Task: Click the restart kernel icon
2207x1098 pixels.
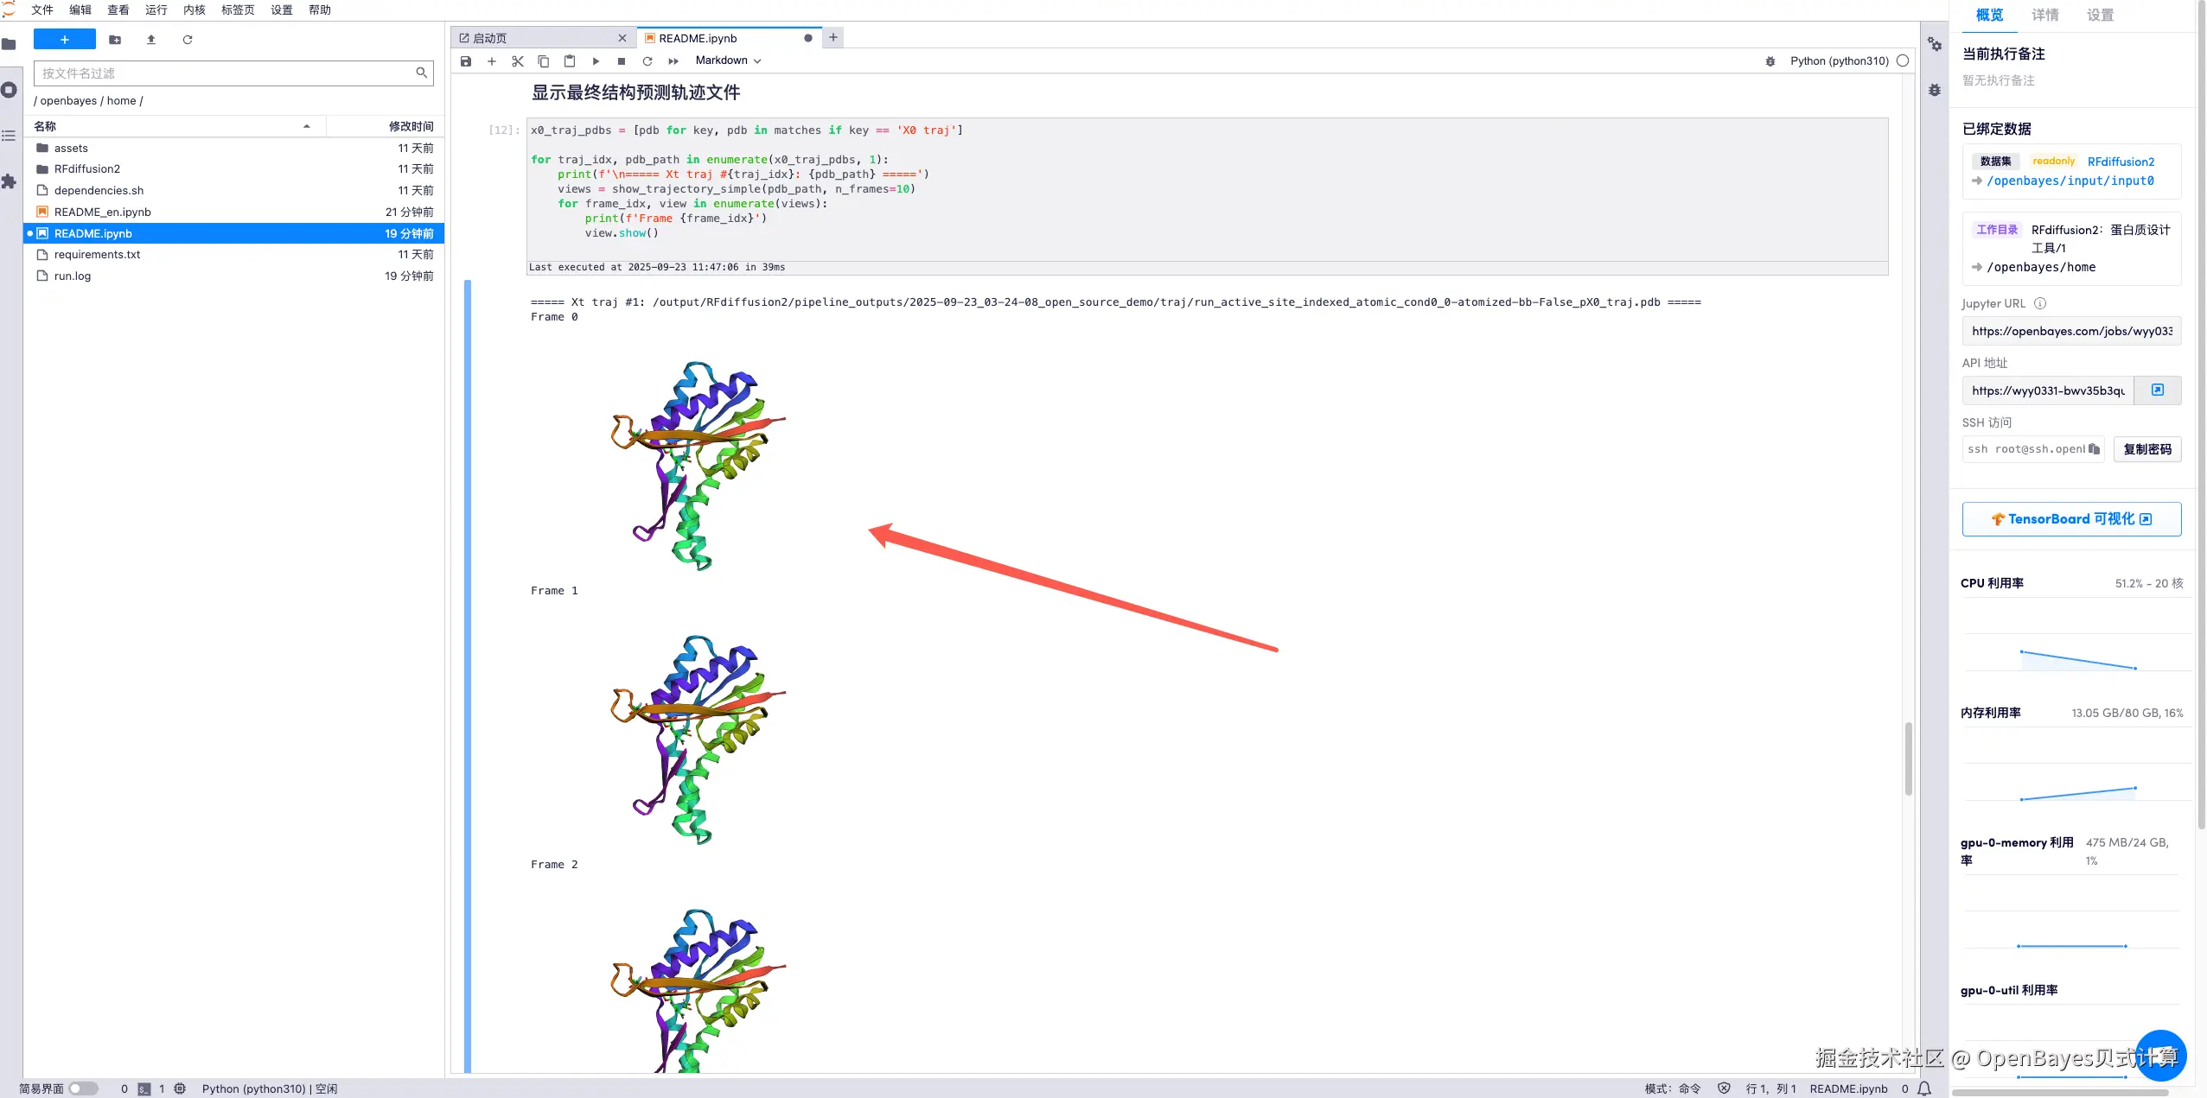Action: point(647,61)
